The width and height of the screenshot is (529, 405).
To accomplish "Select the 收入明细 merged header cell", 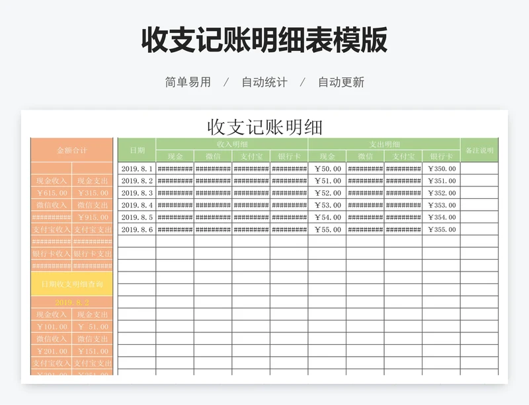I will (x=232, y=144).
